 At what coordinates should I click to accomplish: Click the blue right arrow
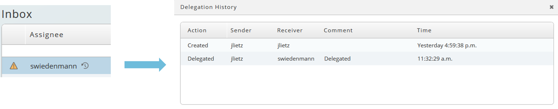[x=145, y=65]
